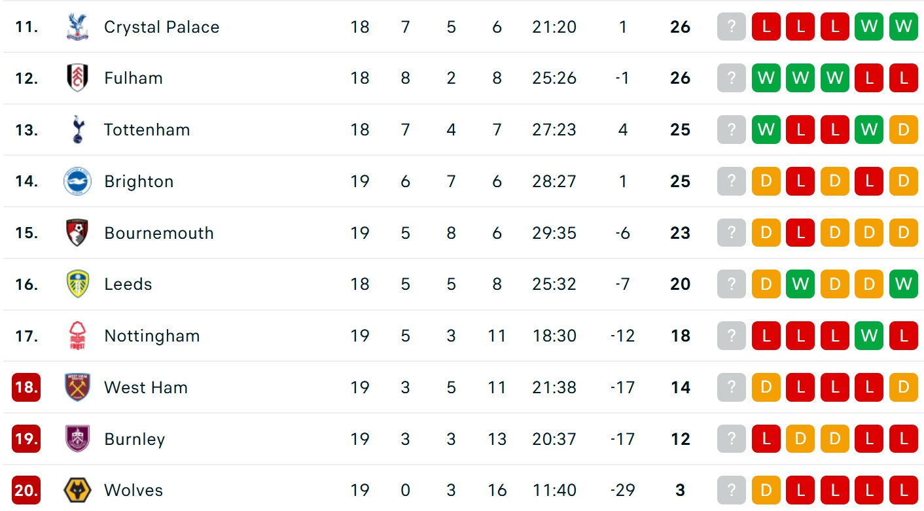924x511 pixels.
Task: Click the Fulham club crest
Action: click(x=77, y=78)
